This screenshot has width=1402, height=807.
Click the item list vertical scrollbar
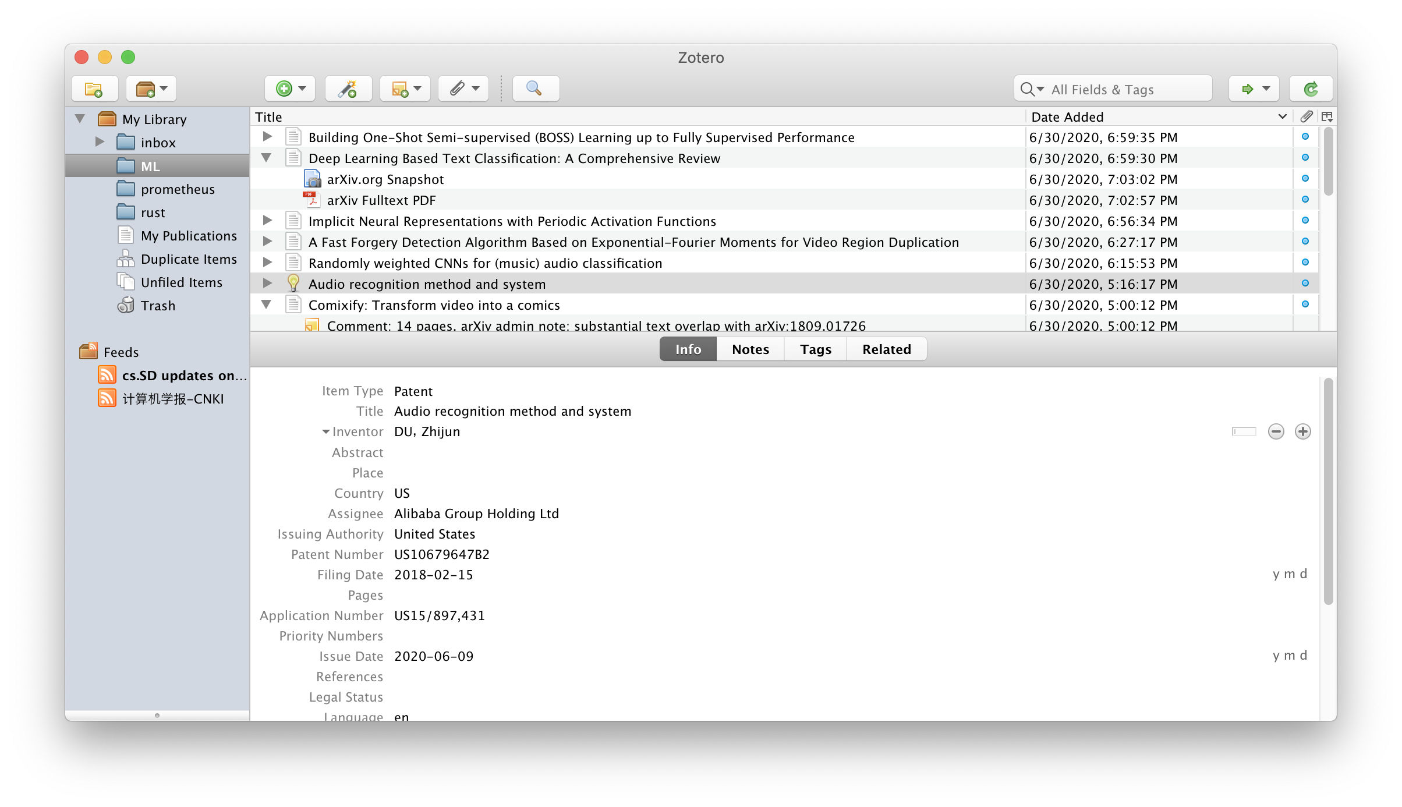pos(1328,162)
